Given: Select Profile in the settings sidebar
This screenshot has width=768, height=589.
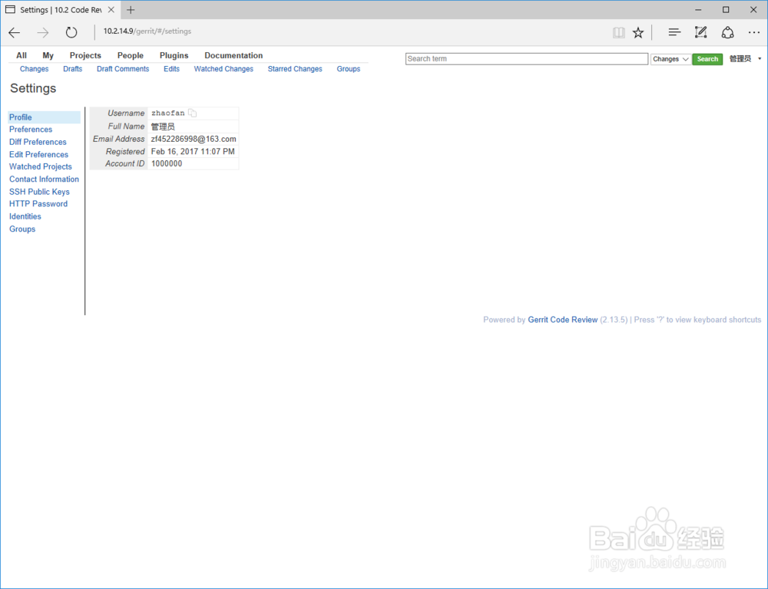Looking at the screenshot, I should tap(44, 117).
